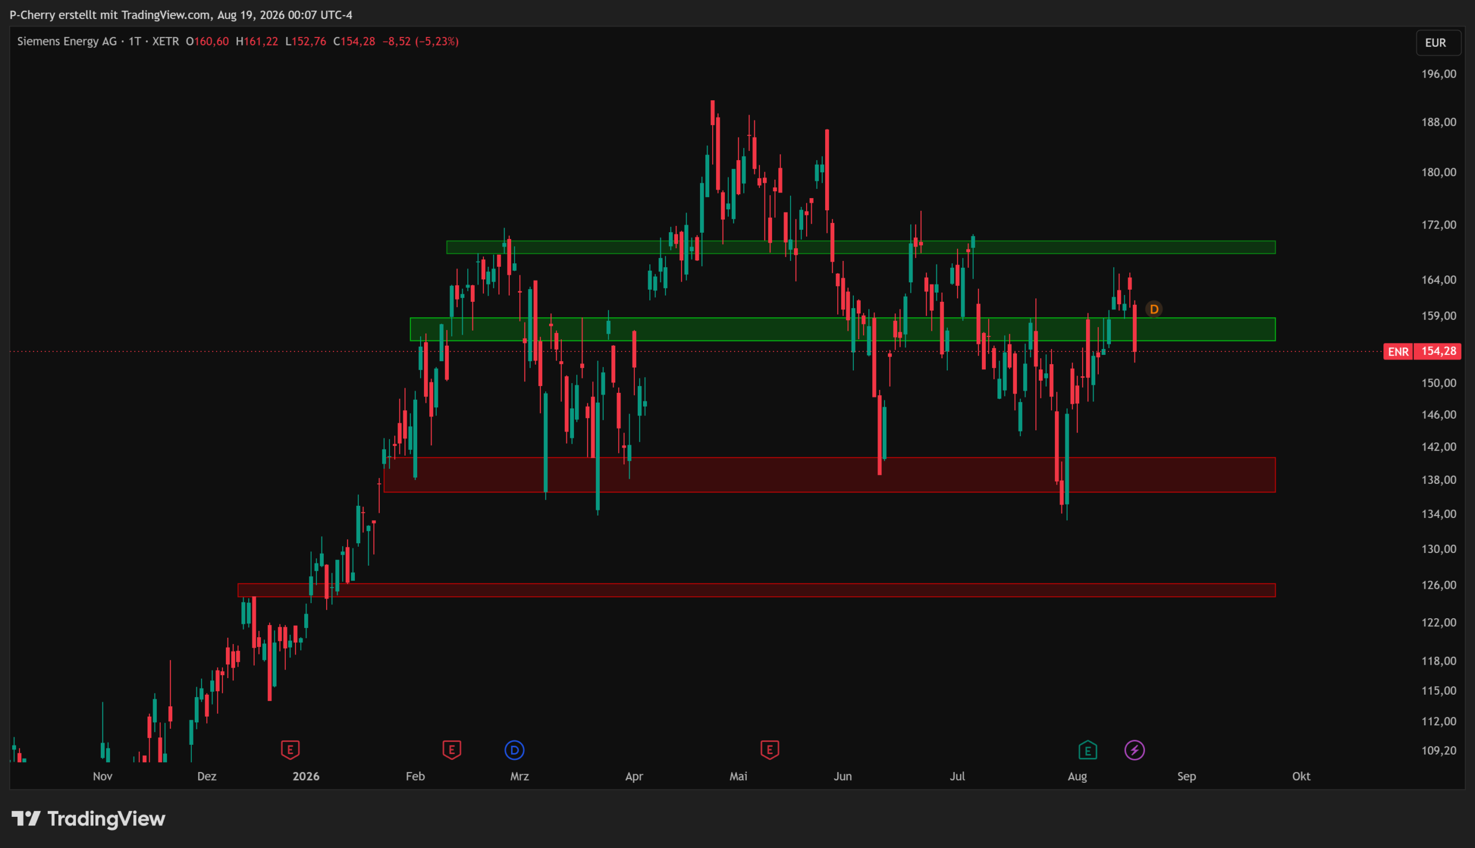
Task: Click the red earnings marker above the 2026 label
Action: (290, 749)
